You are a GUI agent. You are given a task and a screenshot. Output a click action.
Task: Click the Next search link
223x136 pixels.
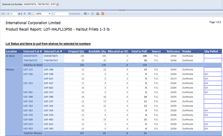coord(78,14)
